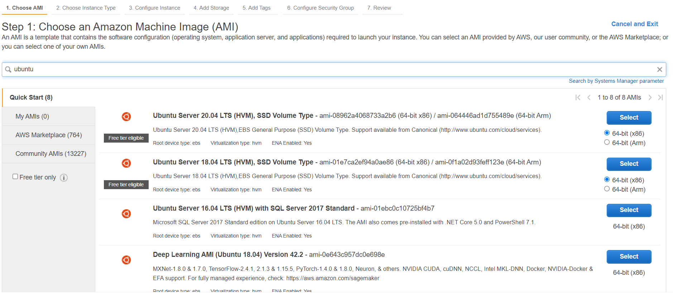The width and height of the screenshot is (673, 302).
Task: Open the 1. Choose AMI tab
Action: coord(24,8)
